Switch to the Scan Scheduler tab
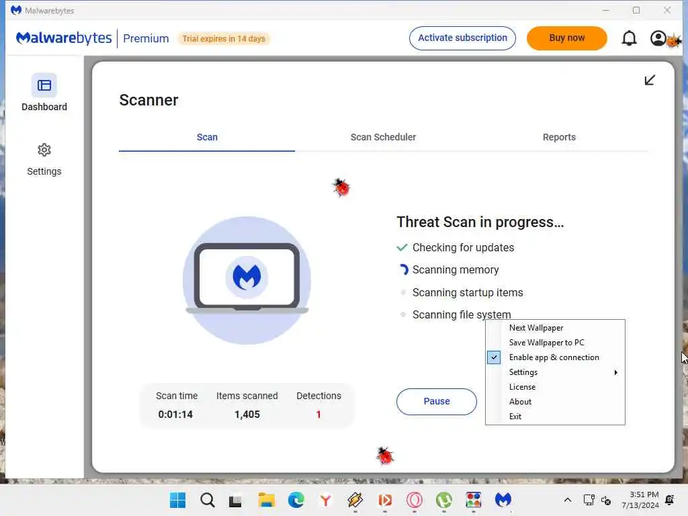This screenshot has height=516, width=688. coord(383,137)
